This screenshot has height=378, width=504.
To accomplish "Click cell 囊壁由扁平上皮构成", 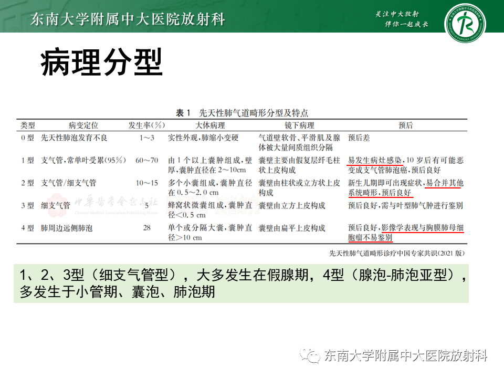I will pyautogui.click(x=292, y=228).
